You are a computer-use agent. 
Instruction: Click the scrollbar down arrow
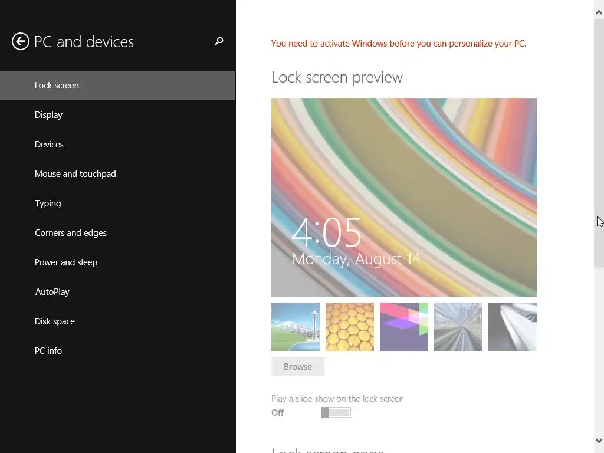[599, 441]
